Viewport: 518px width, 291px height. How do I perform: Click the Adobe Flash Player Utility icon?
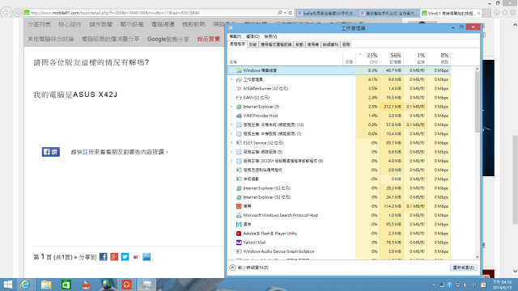(239, 234)
